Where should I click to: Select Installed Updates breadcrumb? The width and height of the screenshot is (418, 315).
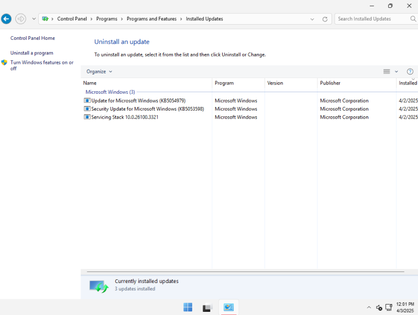(204, 19)
